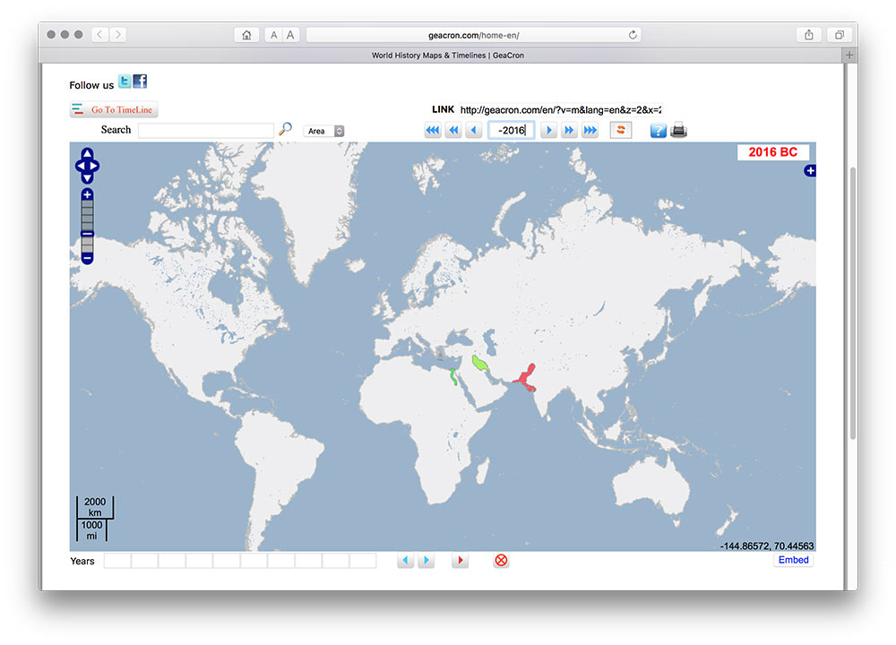
Task: Pan the map right with pan arrow
Action: (94, 167)
